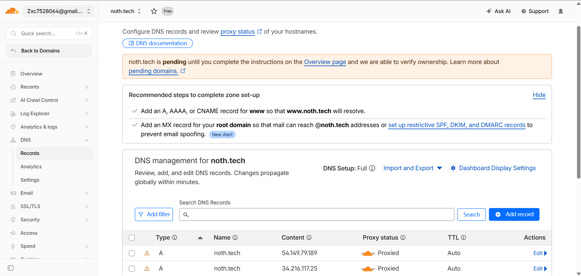Viewport: 581px width, 276px height.
Task: Toggle the select-all records checkbox
Action: click(x=132, y=238)
